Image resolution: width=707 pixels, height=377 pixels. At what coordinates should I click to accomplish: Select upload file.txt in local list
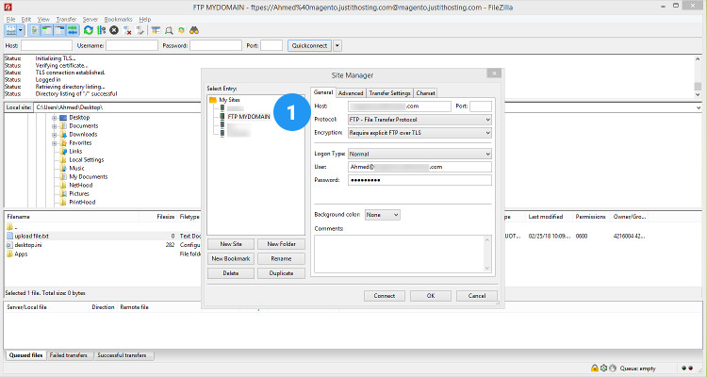click(31, 236)
